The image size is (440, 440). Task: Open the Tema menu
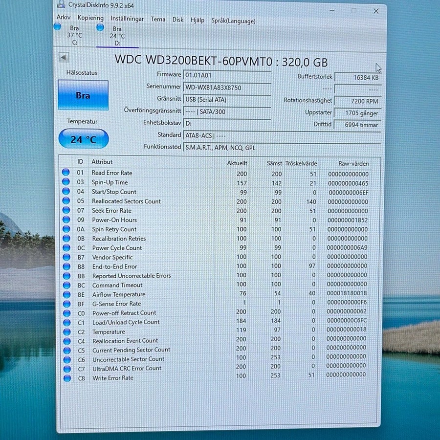click(158, 20)
